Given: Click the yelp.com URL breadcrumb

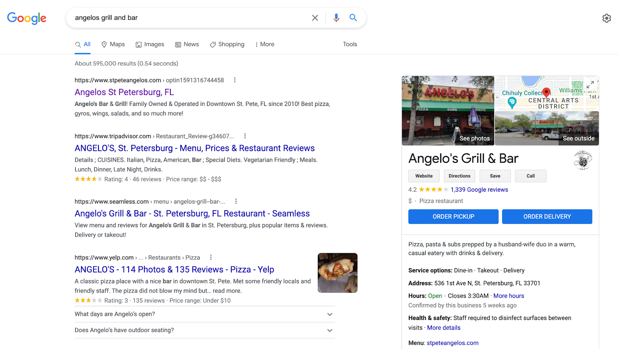Looking at the screenshot, I should point(137,258).
